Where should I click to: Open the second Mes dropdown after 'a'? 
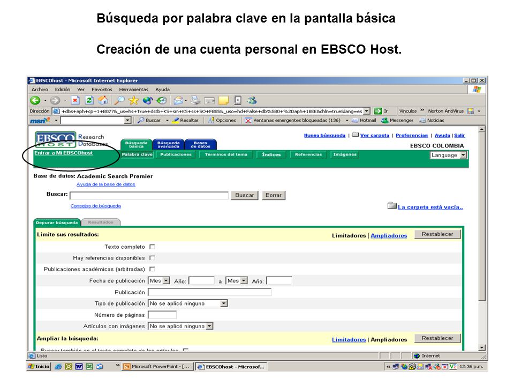tap(236, 280)
